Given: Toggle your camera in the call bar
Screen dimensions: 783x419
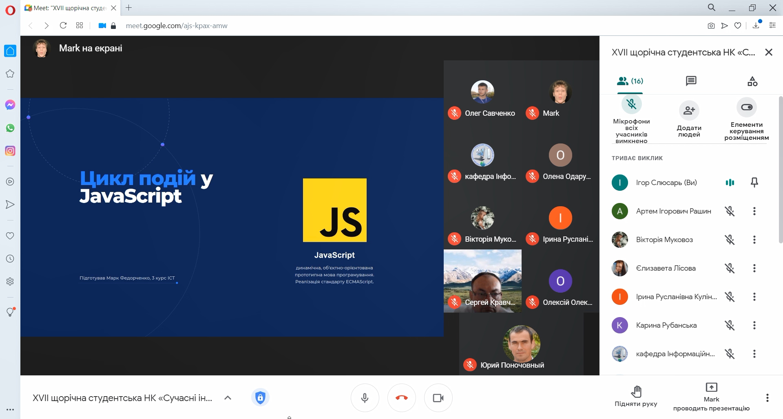Looking at the screenshot, I should [438, 398].
